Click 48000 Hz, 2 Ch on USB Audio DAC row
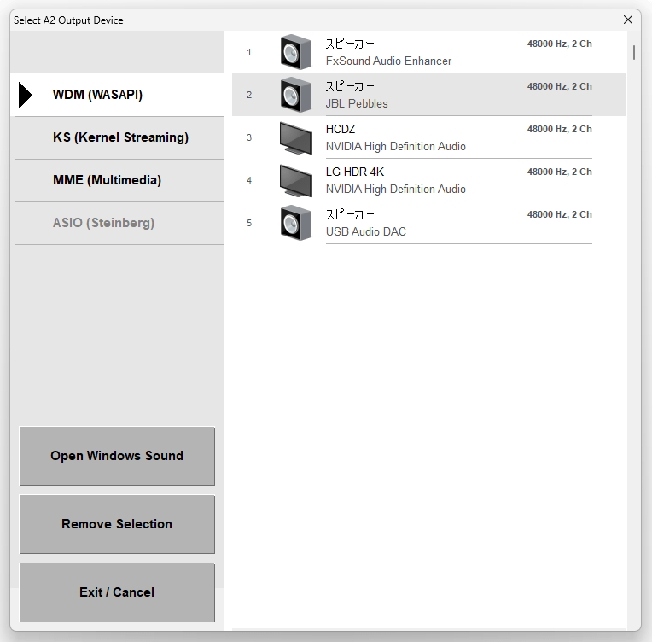 559,214
